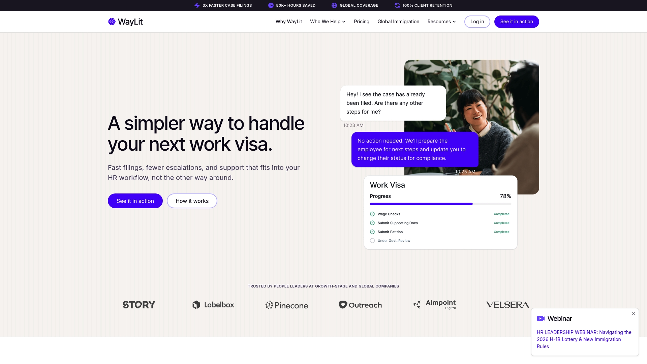Screen dimensions: 647x364
Task: Click See it in action in header
Action: point(517,22)
